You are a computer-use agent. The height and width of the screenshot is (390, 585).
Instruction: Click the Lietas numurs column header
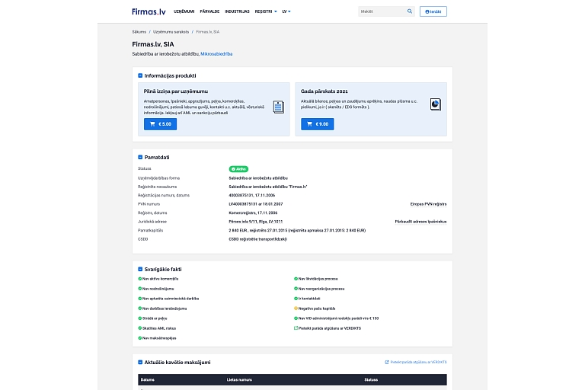(x=239, y=379)
